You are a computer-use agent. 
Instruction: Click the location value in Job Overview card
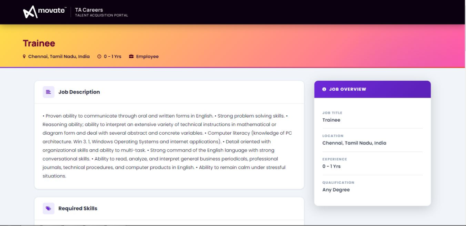point(354,143)
